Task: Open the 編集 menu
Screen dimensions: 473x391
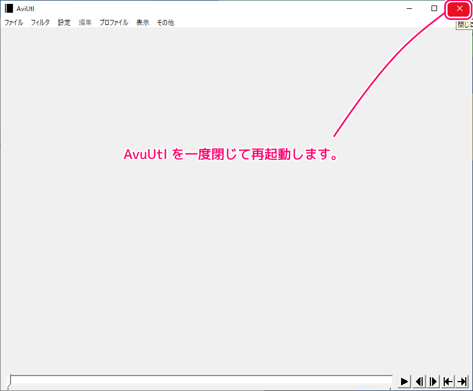Action: (85, 23)
